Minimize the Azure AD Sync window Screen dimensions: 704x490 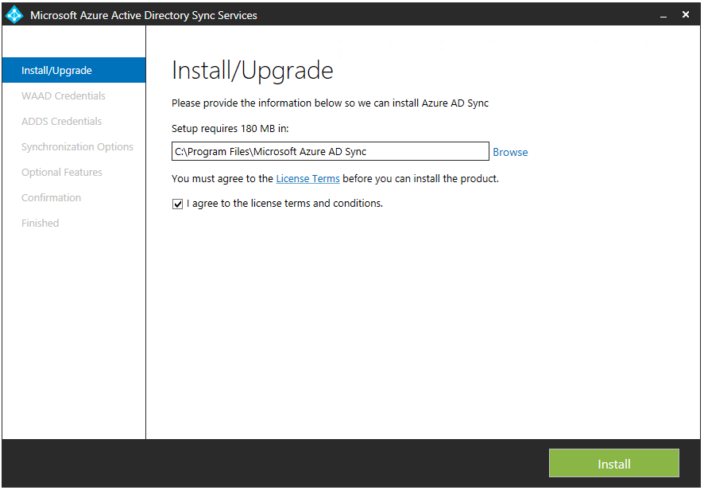pos(663,16)
